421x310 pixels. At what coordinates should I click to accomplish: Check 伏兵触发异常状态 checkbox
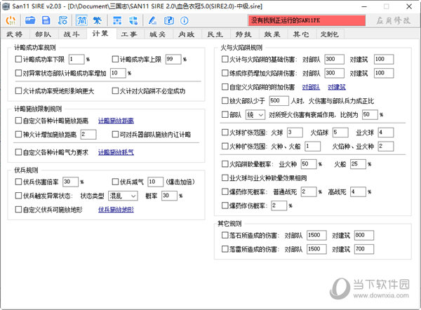pos(18,196)
